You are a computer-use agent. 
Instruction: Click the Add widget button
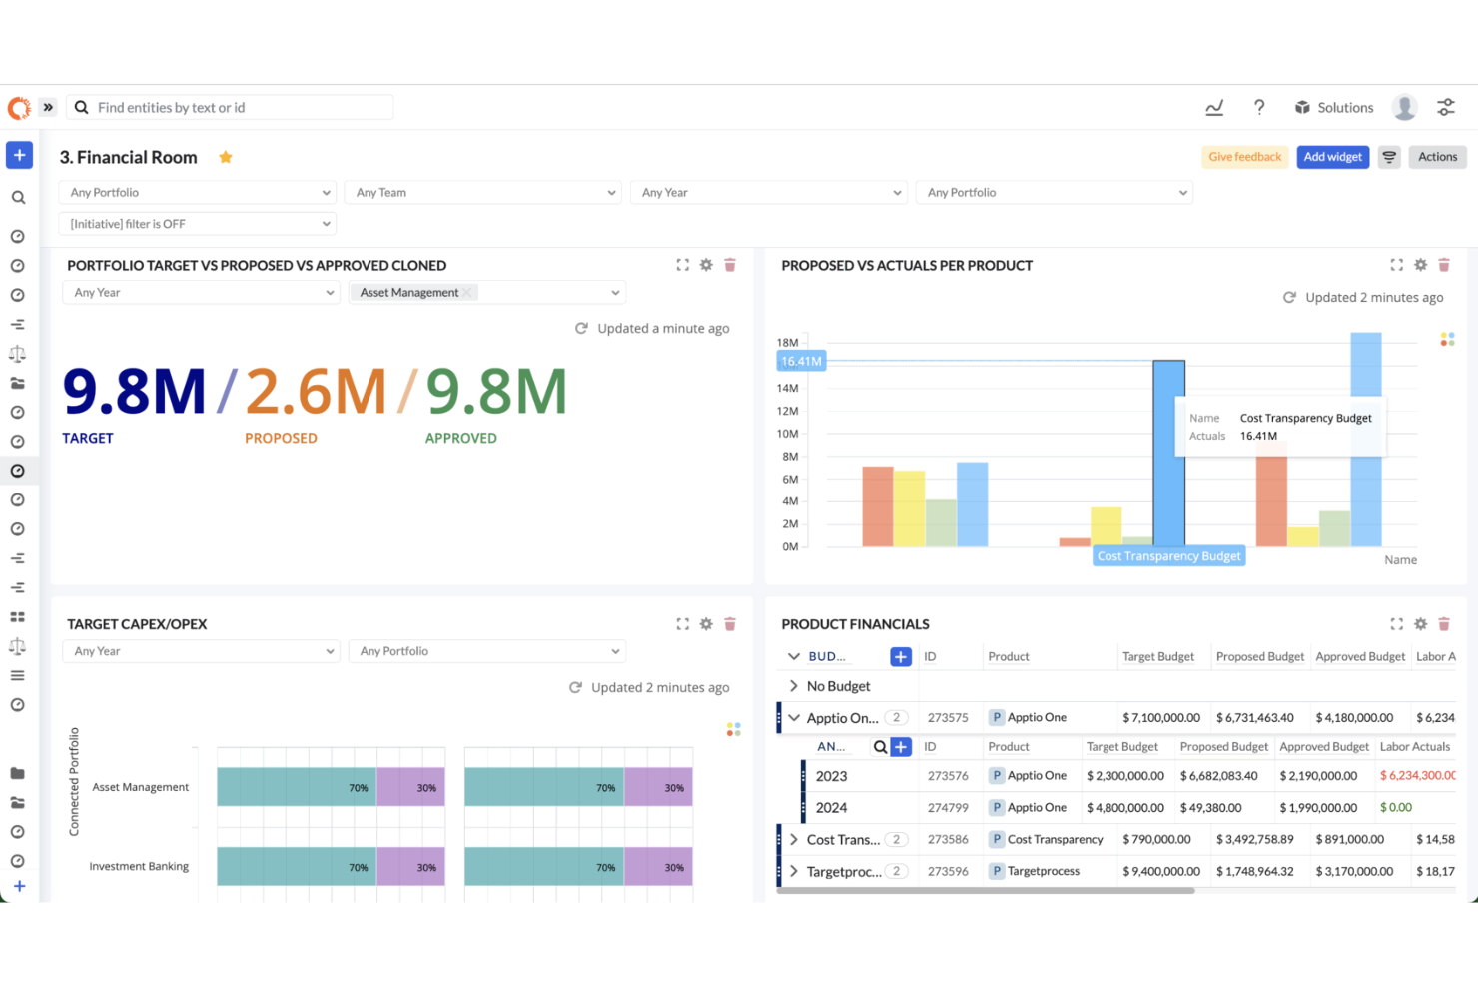click(x=1333, y=157)
